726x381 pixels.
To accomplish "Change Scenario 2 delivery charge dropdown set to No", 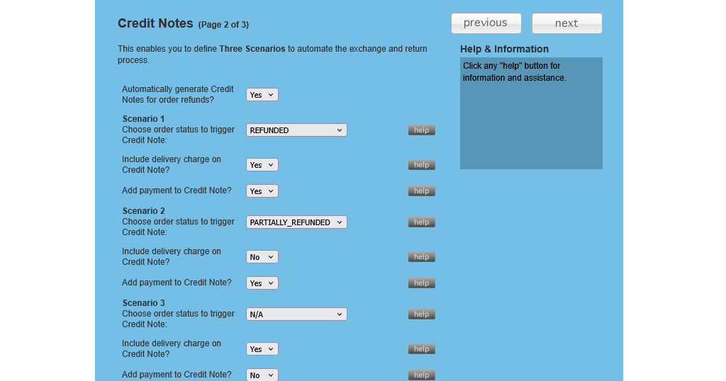I will pyautogui.click(x=262, y=257).
